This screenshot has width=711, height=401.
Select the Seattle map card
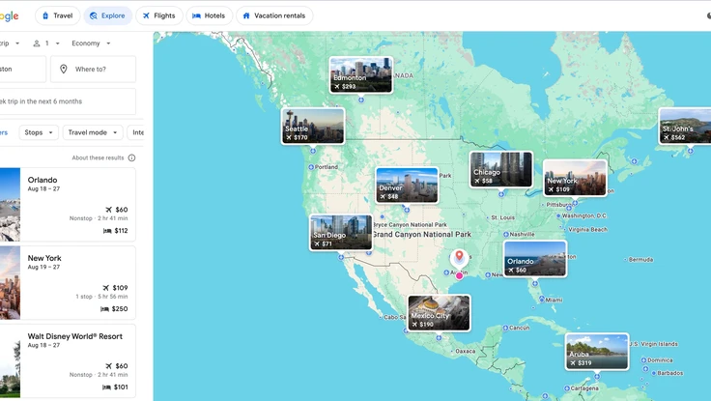tap(313, 127)
